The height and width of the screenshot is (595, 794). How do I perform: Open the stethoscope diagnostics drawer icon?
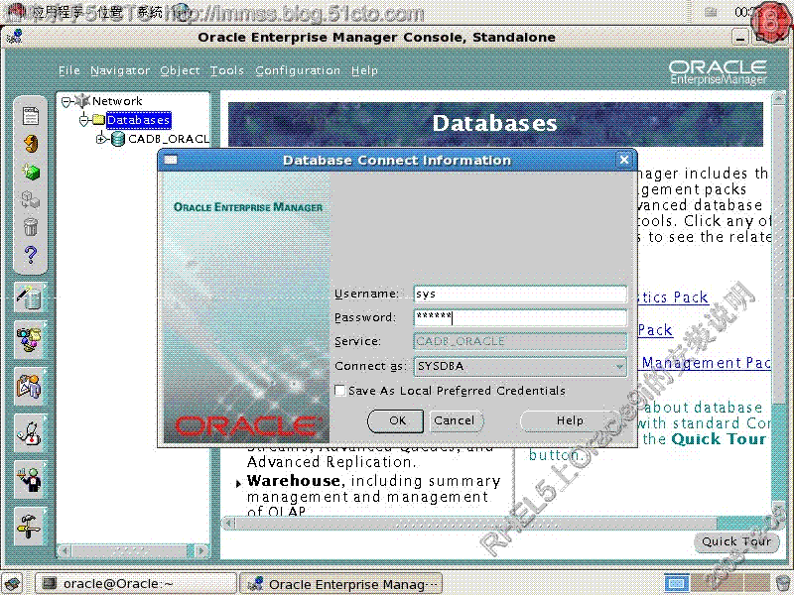(x=31, y=433)
